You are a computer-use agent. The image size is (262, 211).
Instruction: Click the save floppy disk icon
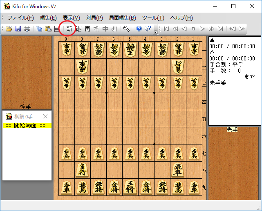tap(18, 29)
